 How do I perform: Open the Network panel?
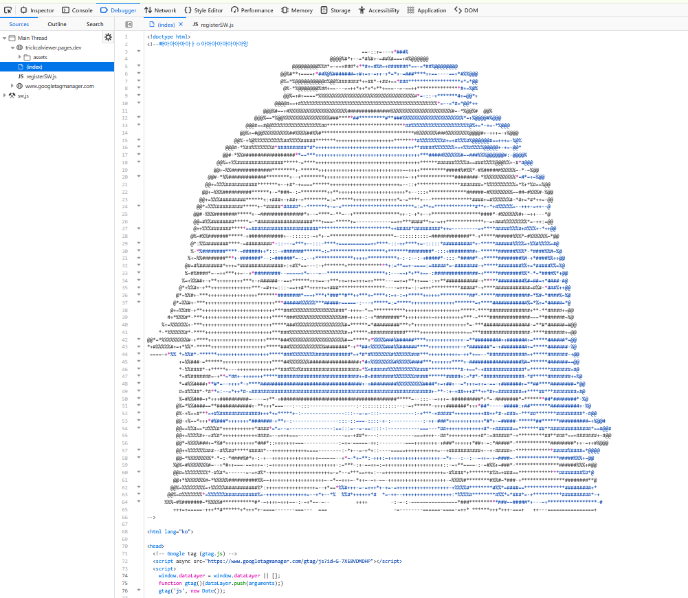coord(160,10)
